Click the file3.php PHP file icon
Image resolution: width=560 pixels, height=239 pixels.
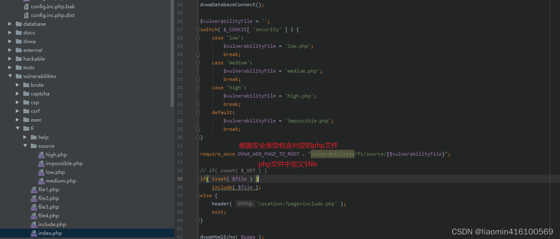point(34,207)
